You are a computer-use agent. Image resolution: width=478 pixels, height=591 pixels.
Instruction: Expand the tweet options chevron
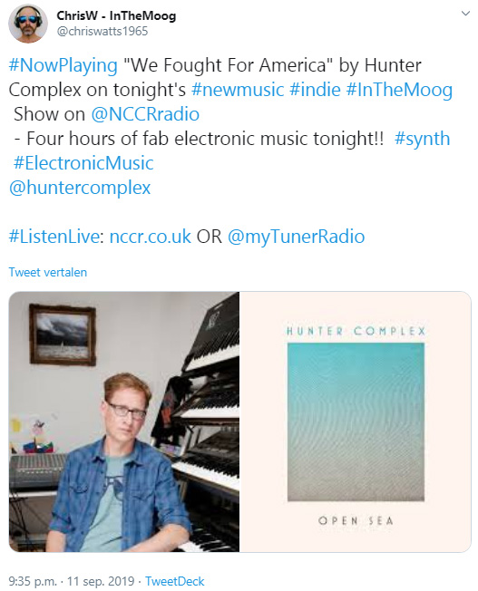pyautogui.click(x=465, y=14)
